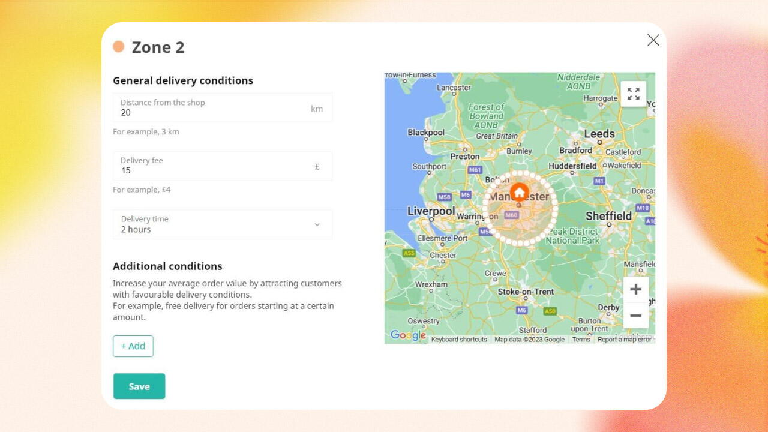
Task: Click the Liverpool label on map
Action: (x=431, y=211)
